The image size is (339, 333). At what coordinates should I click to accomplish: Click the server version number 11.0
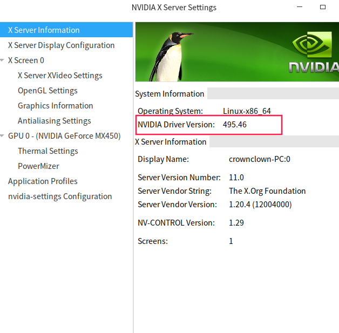point(236,178)
